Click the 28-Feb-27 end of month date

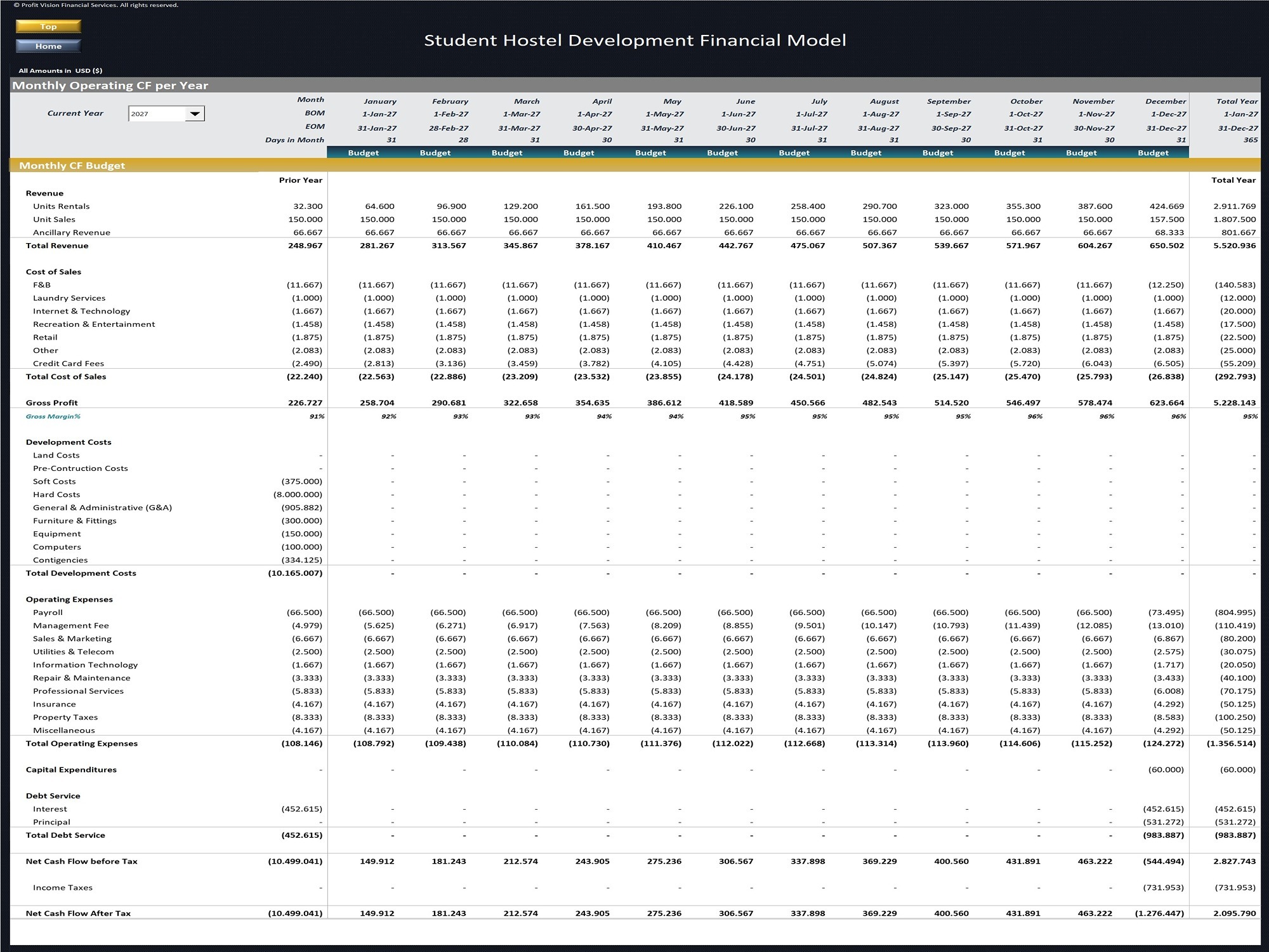(x=448, y=128)
